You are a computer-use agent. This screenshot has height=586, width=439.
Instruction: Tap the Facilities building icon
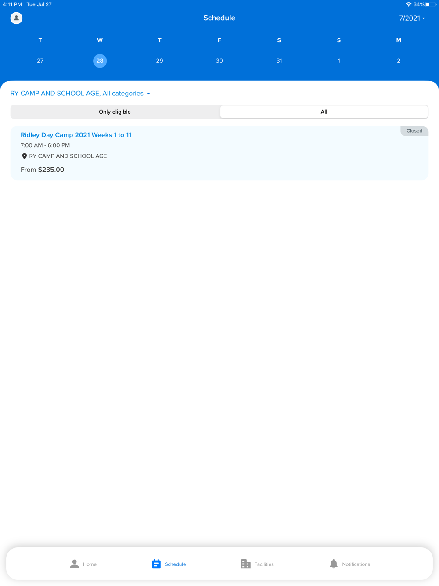pos(246,564)
